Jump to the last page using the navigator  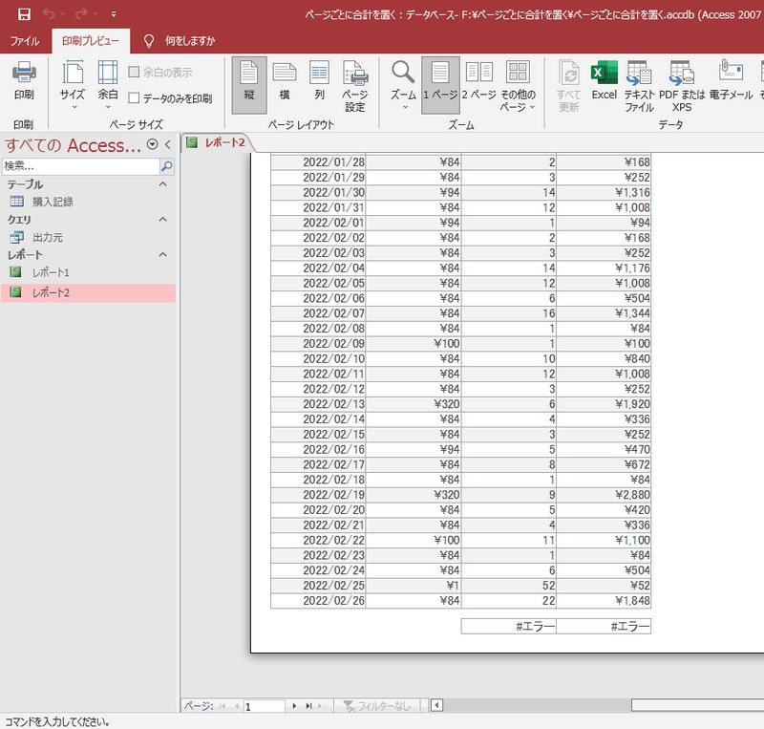click(308, 706)
